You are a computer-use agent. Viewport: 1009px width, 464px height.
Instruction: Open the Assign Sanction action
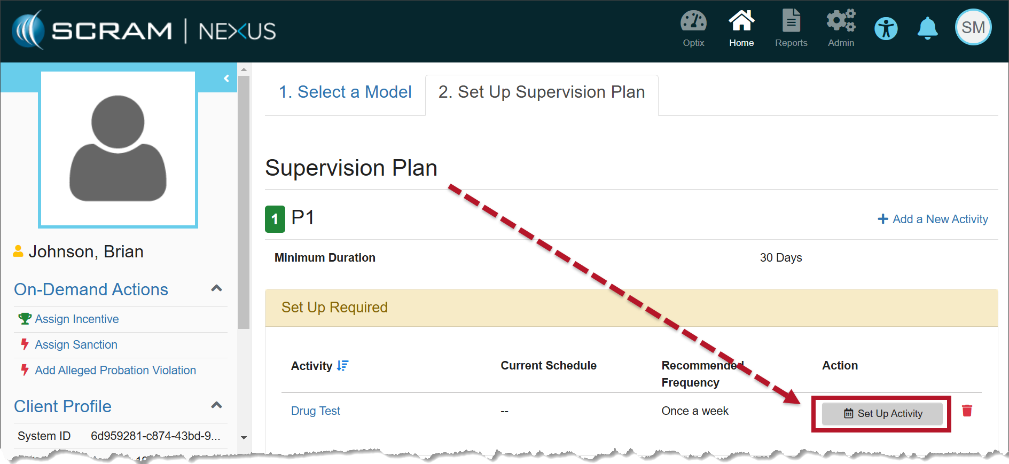(76, 345)
